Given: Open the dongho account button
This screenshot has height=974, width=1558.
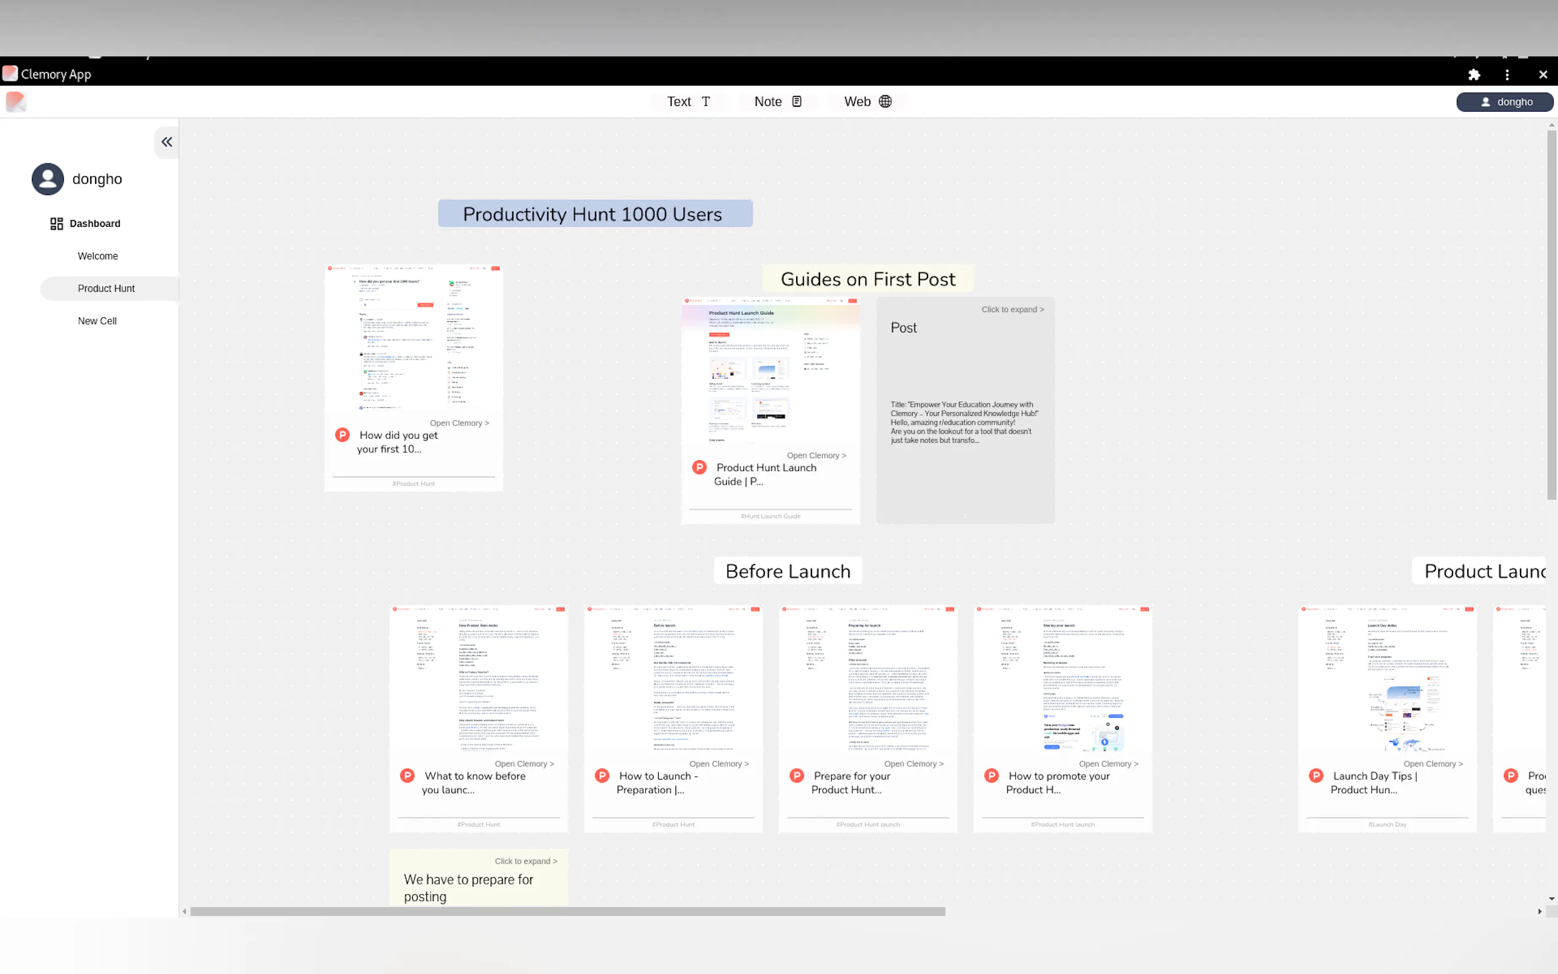Looking at the screenshot, I should pyautogui.click(x=1505, y=102).
